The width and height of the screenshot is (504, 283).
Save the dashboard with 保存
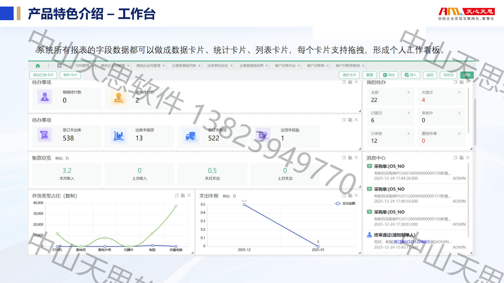click(467, 75)
